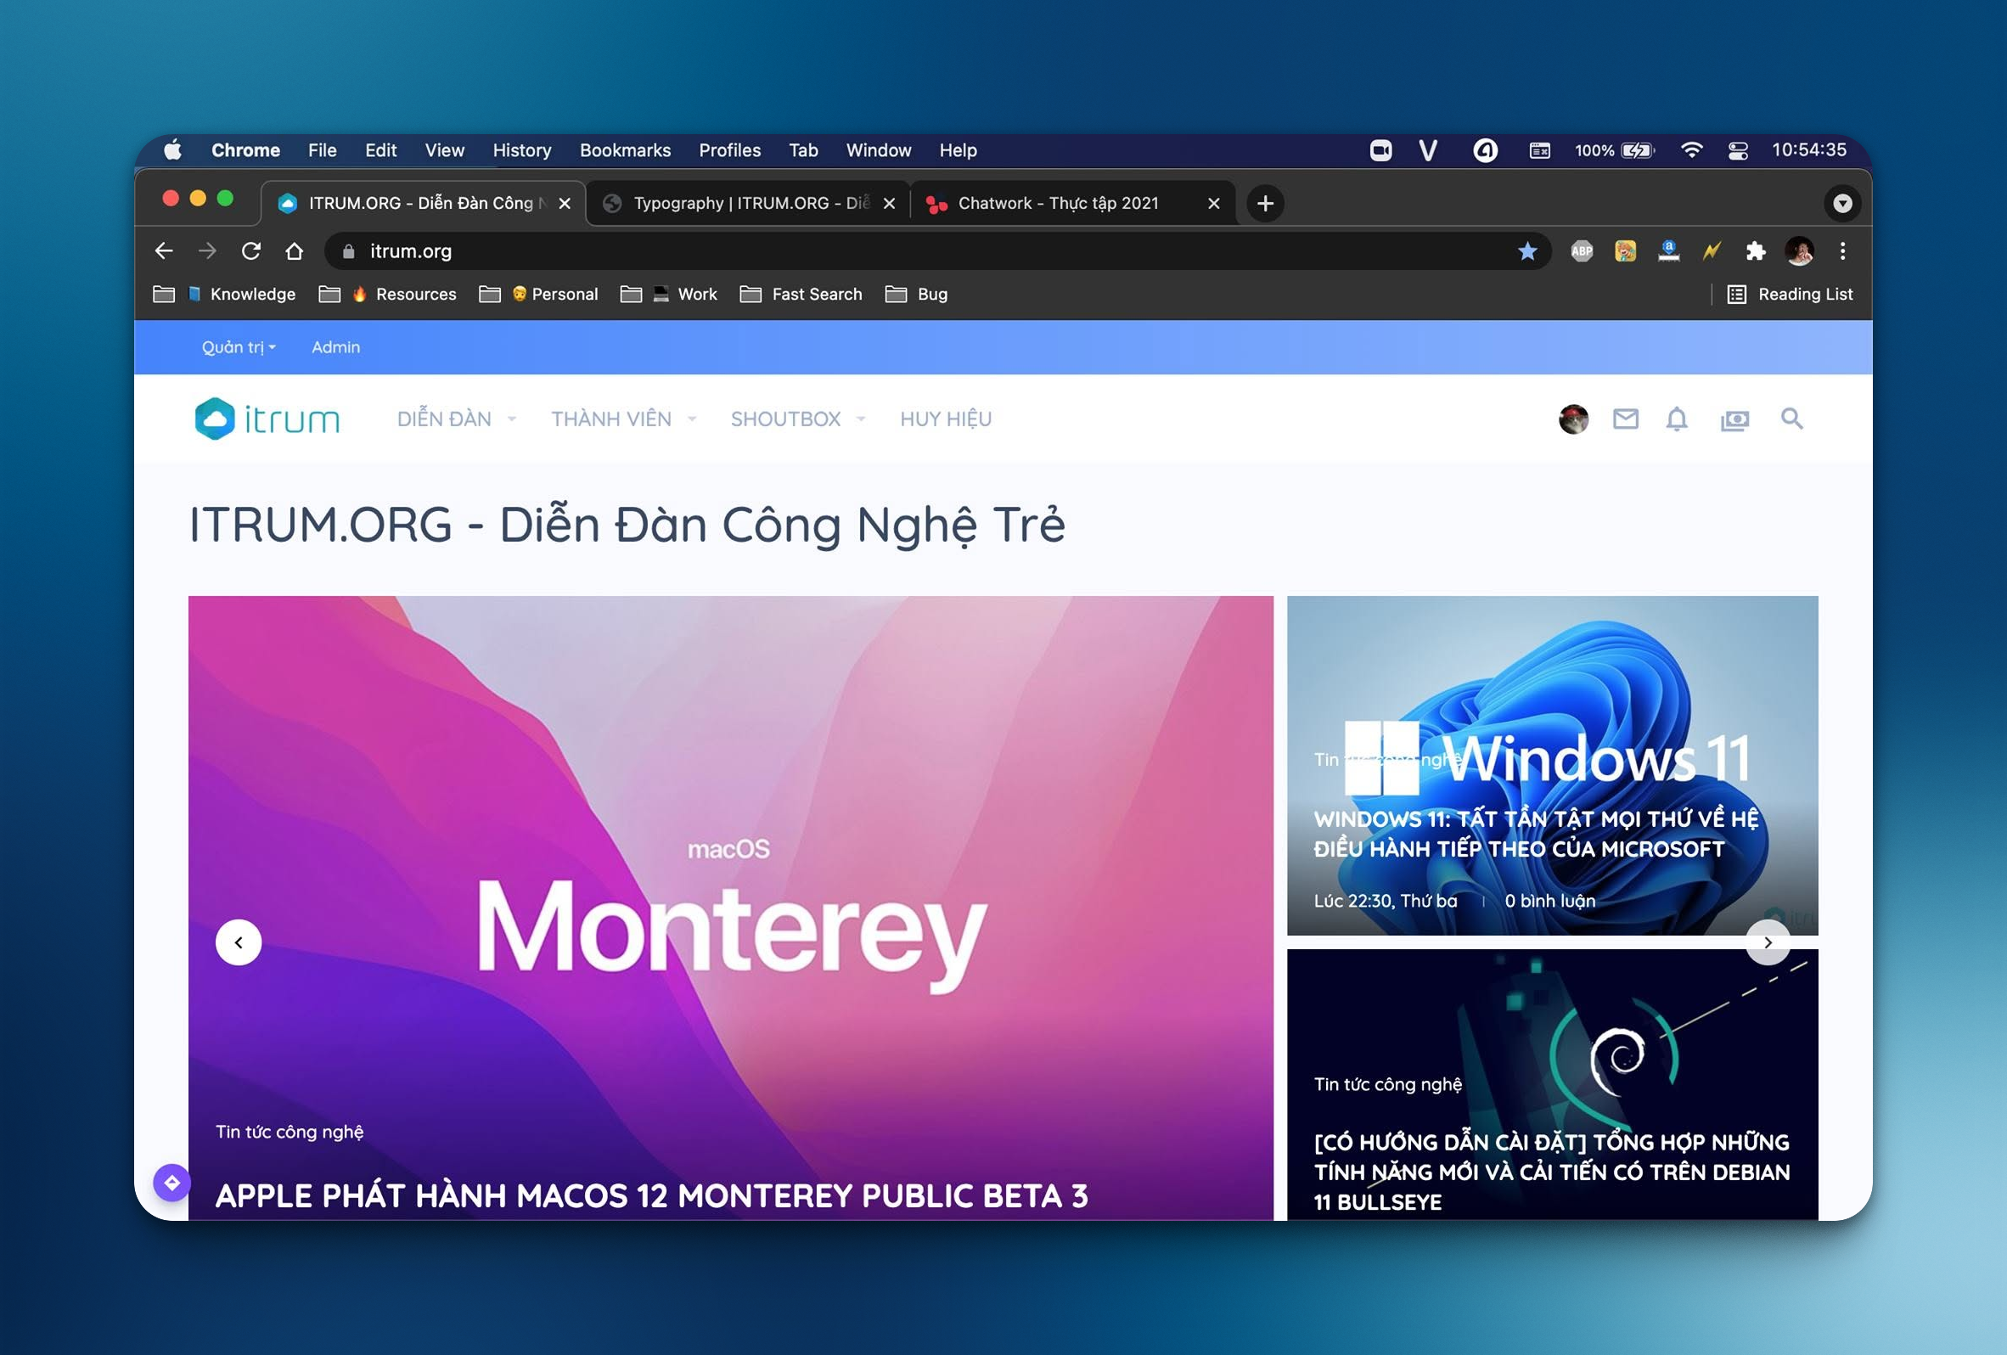Click the purple floating button at bottom-left
The width and height of the screenshot is (2007, 1355).
(x=171, y=1183)
